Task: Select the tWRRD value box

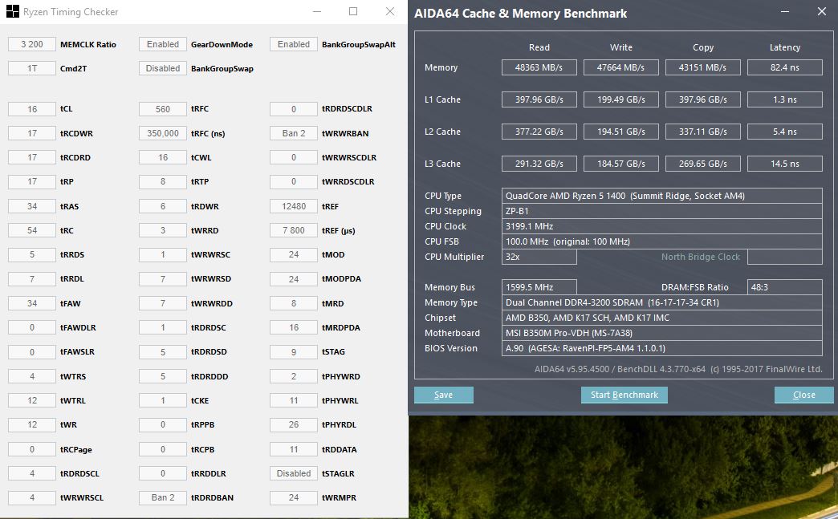Action: 162,231
